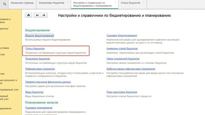
Task: Open Сценарии планирования link
Action: [39, 108]
